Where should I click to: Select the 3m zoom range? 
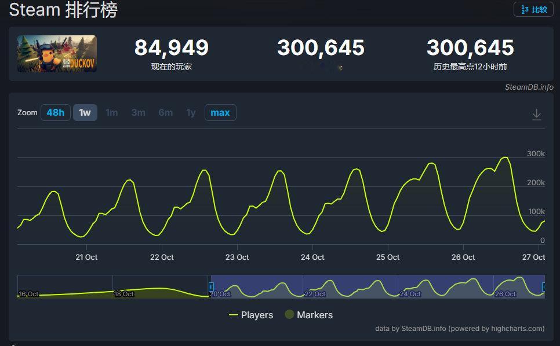(x=138, y=112)
